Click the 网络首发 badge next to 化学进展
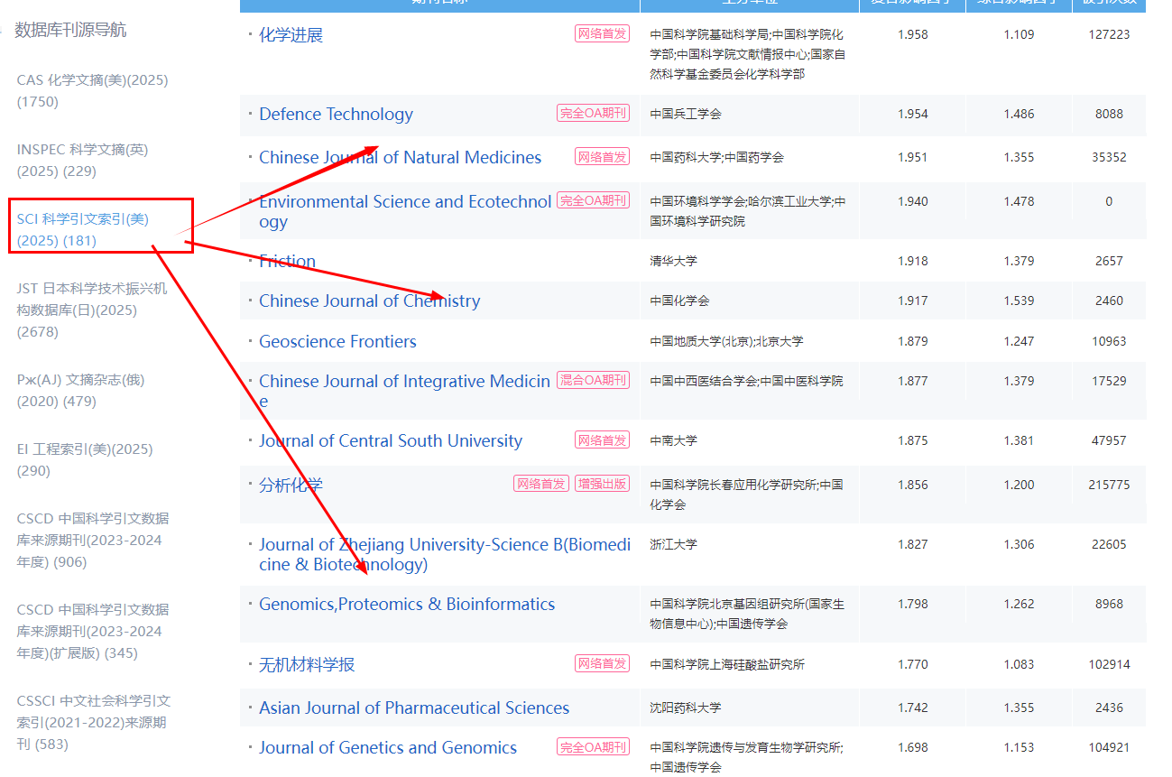Screen dimensions: 1172x777 (x=601, y=32)
